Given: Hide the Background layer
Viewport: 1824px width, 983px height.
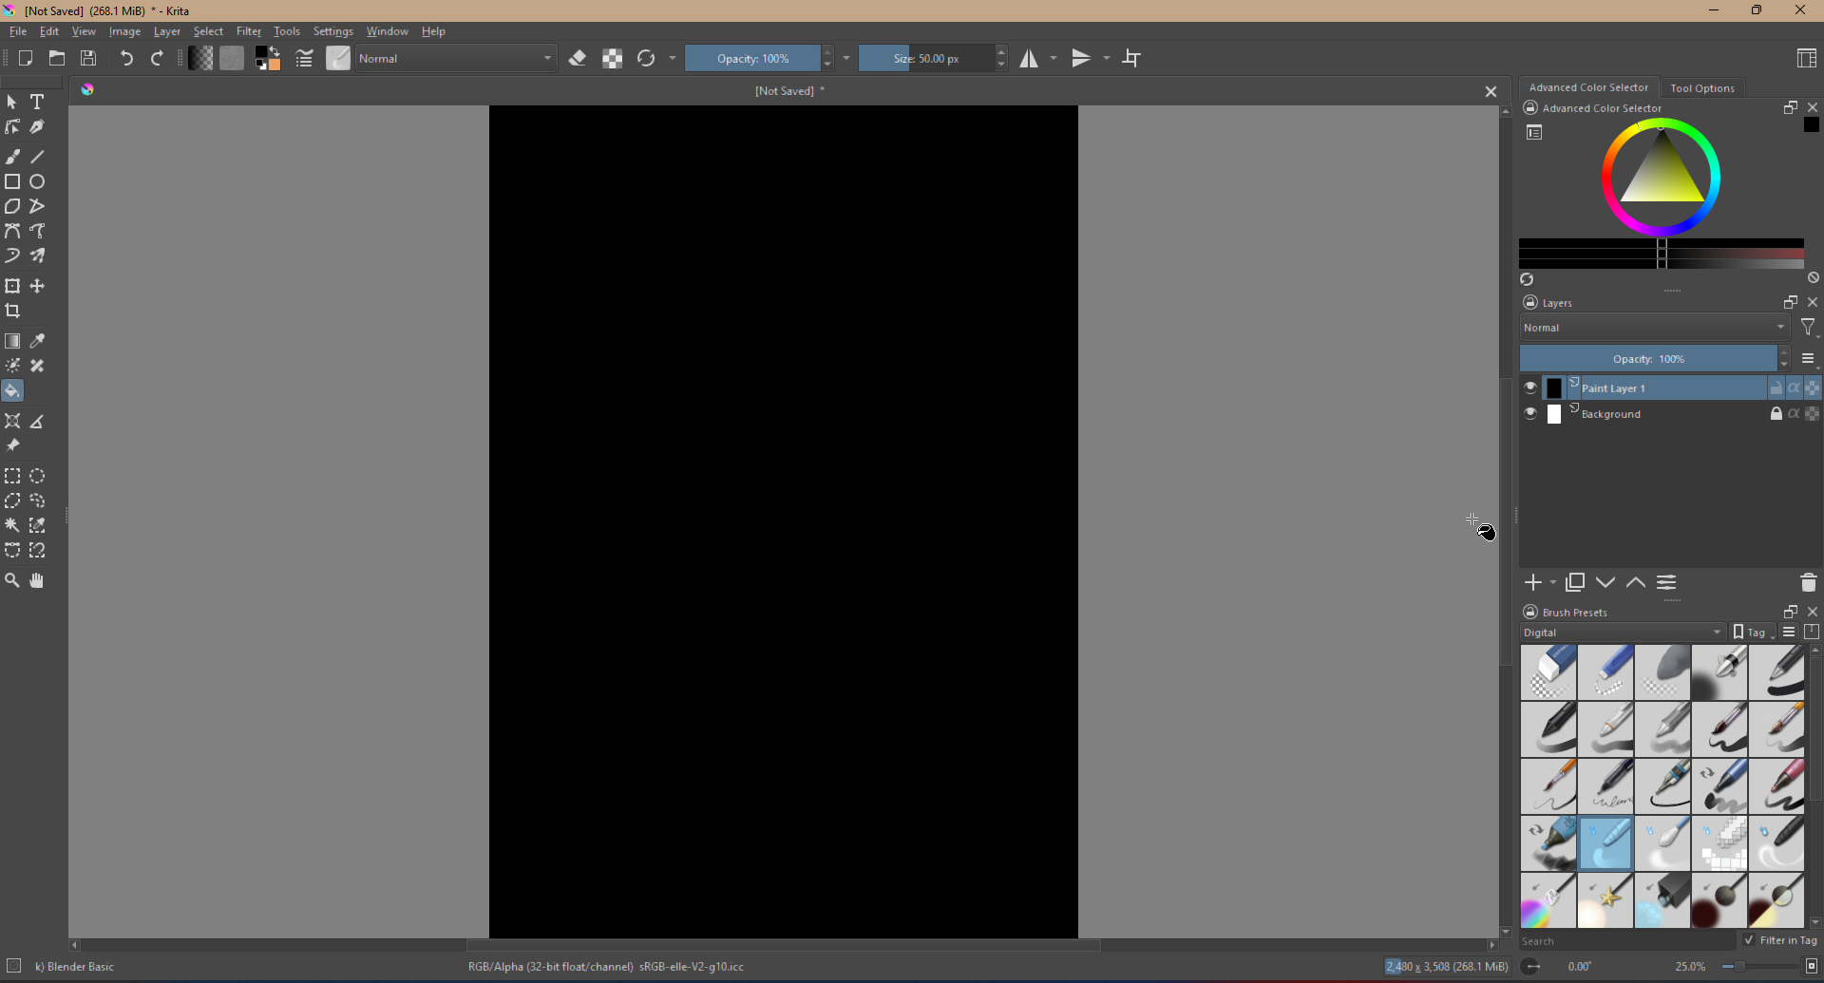Looking at the screenshot, I should pyautogui.click(x=1529, y=414).
